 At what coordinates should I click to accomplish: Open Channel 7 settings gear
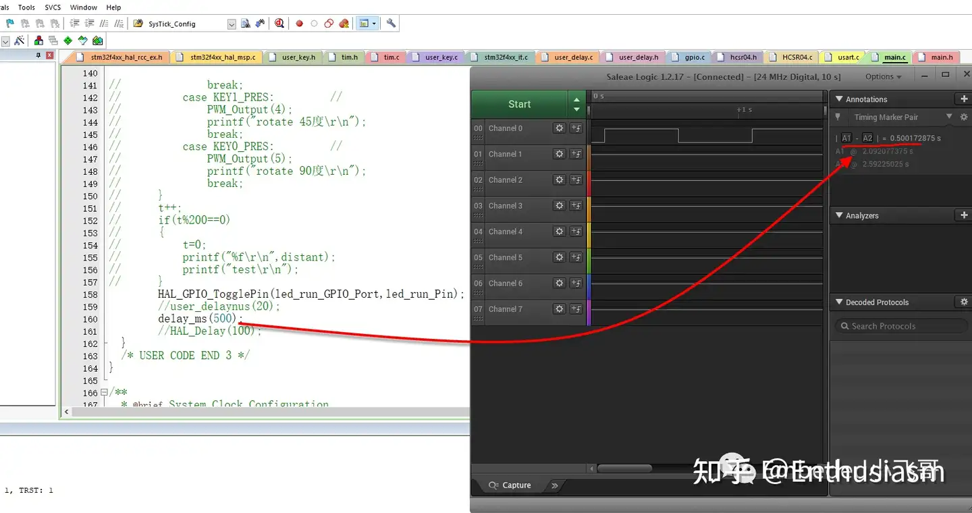(559, 309)
